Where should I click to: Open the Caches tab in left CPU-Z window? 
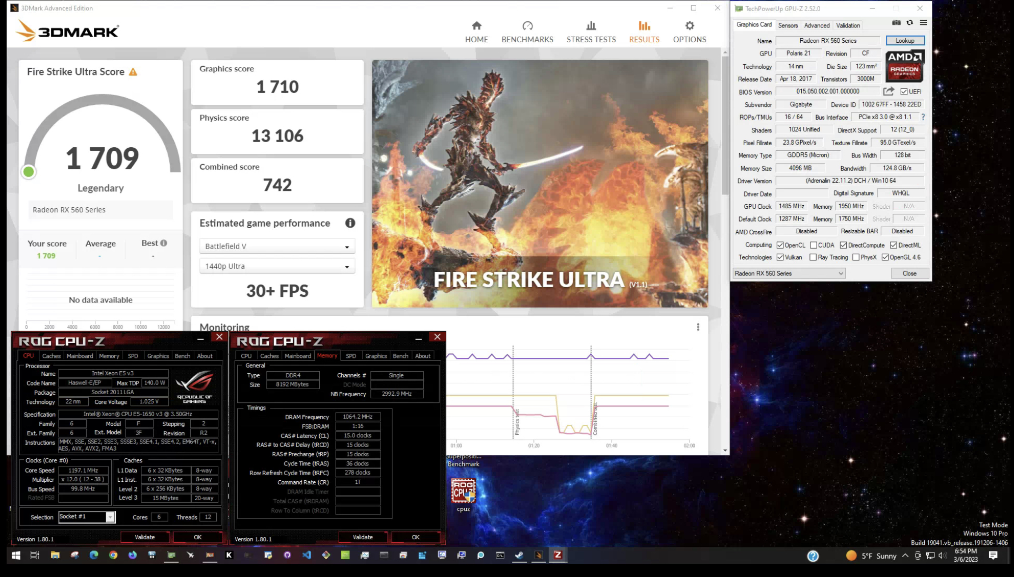51,356
